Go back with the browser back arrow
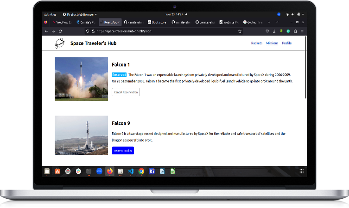This screenshot has height=208, width=349. pyautogui.click(x=46, y=31)
